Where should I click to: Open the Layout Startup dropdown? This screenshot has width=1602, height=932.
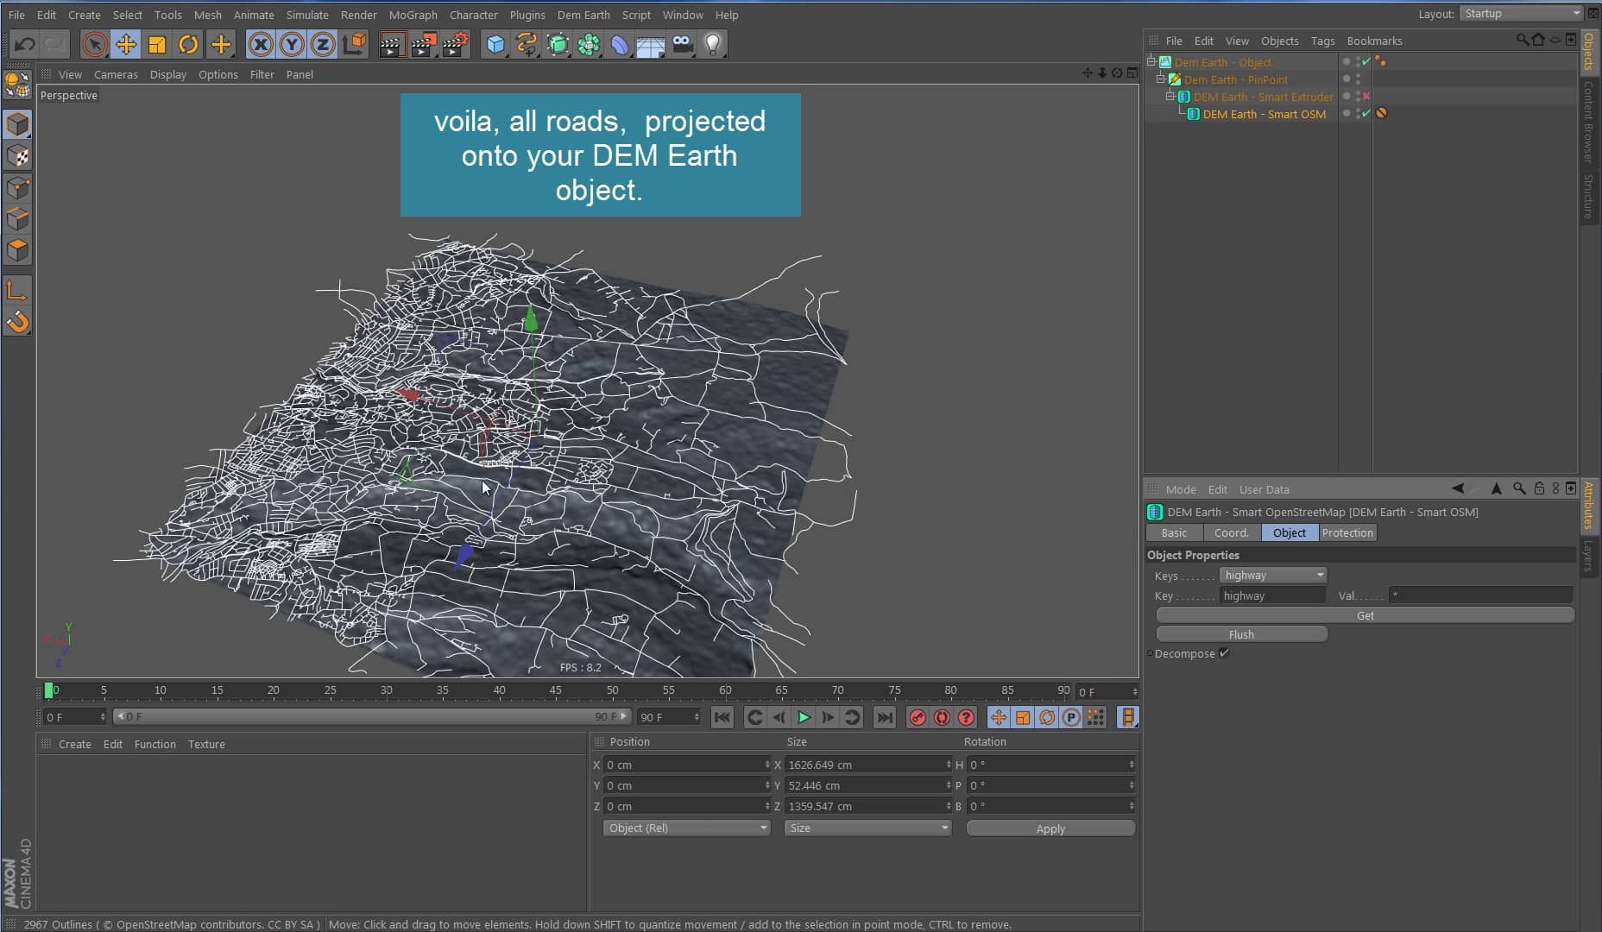point(1520,13)
